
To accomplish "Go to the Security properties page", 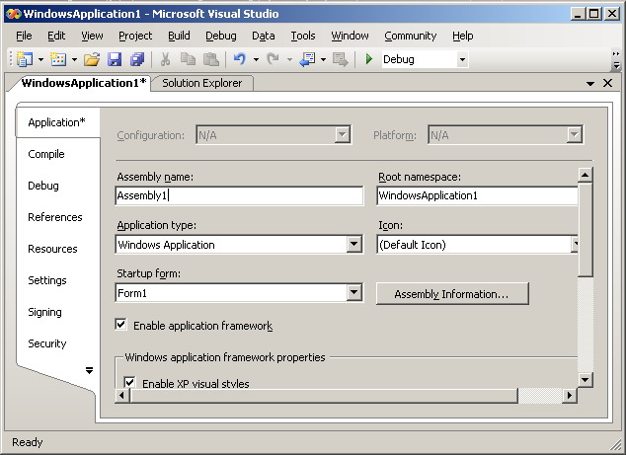I will [x=47, y=343].
